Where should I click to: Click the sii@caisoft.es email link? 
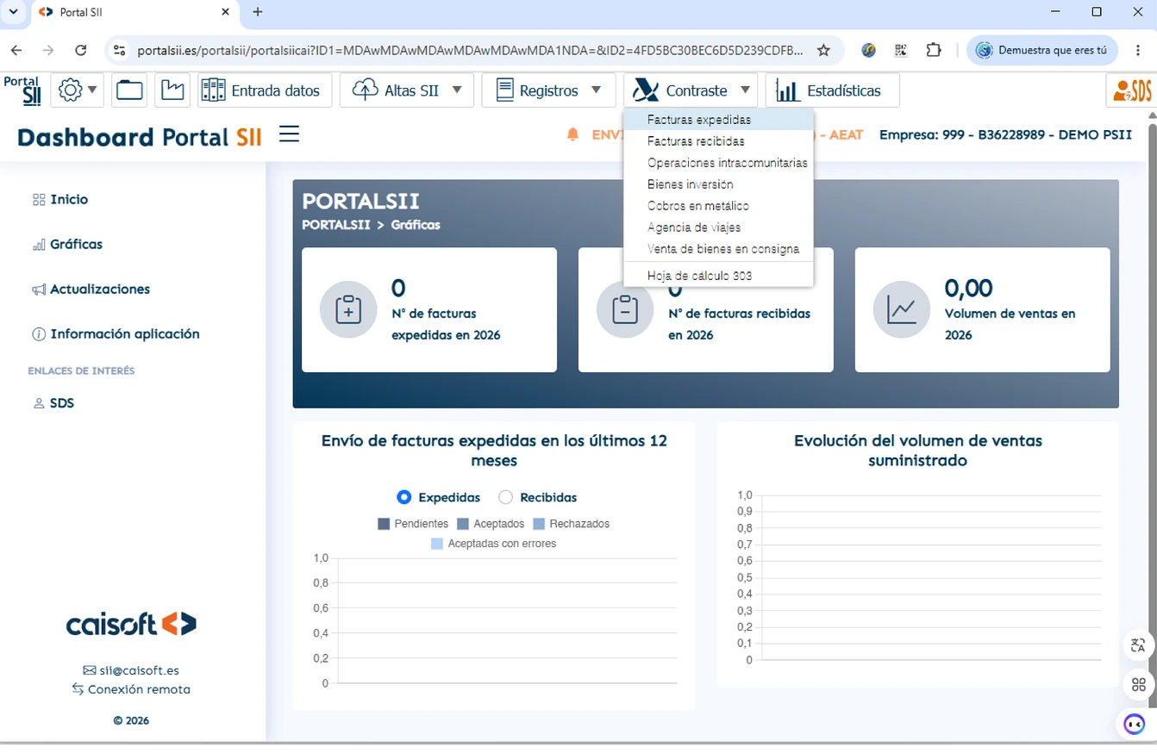tap(131, 670)
